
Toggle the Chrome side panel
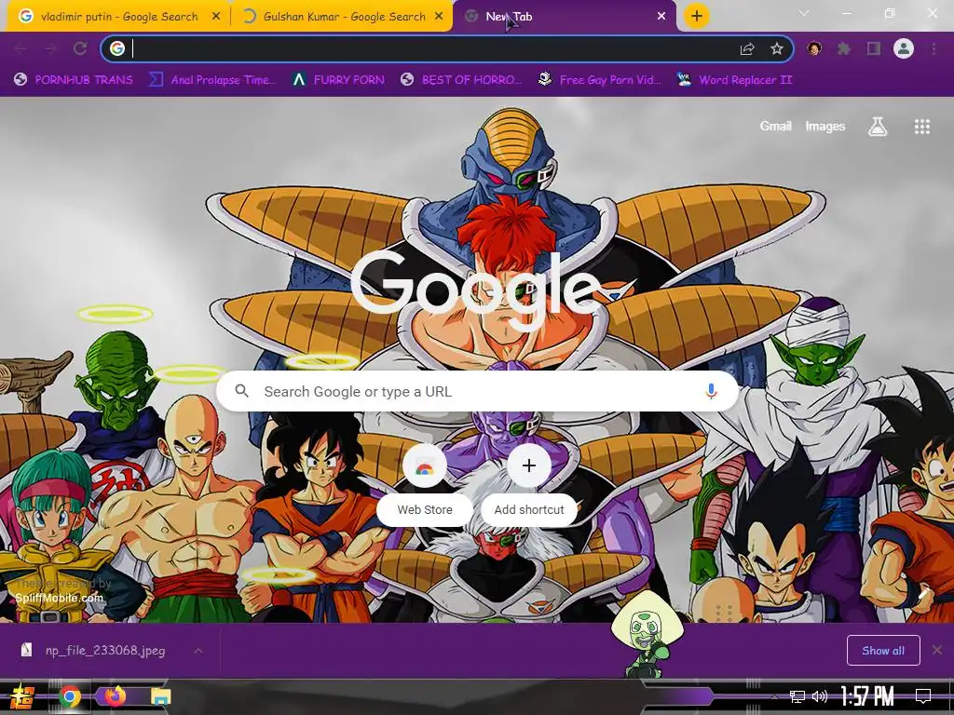click(874, 48)
